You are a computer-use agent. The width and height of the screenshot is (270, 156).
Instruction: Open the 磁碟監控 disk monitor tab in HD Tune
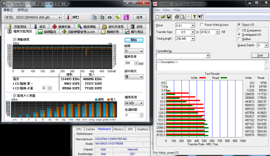point(47,32)
